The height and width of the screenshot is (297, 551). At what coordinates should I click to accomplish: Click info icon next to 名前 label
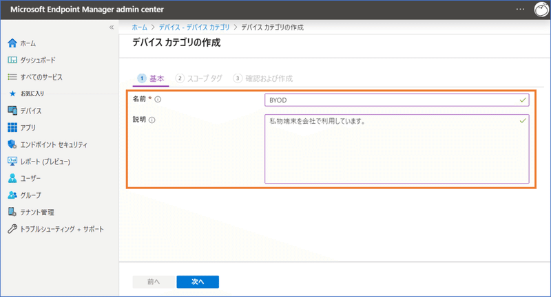158,99
